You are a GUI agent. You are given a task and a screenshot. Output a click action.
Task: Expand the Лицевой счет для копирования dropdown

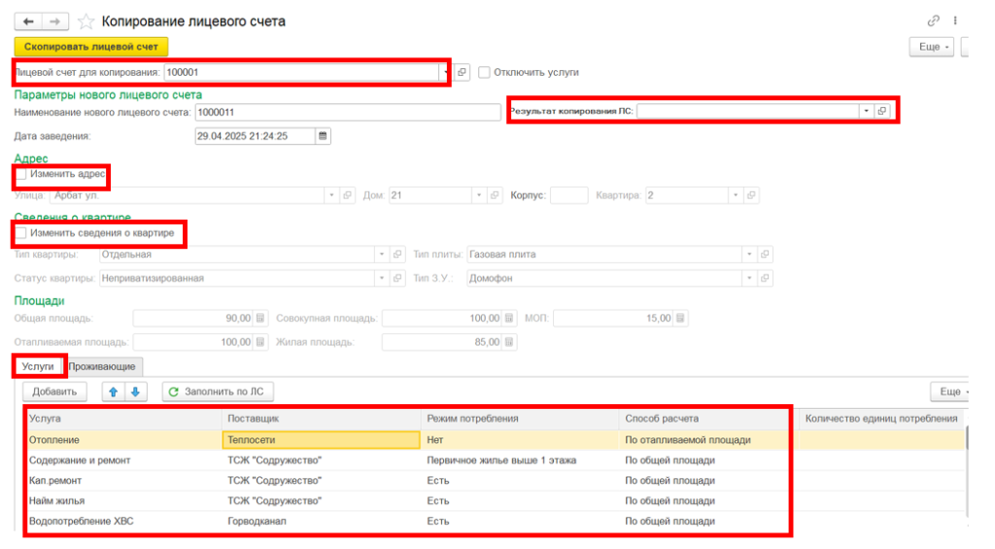coord(446,72)
